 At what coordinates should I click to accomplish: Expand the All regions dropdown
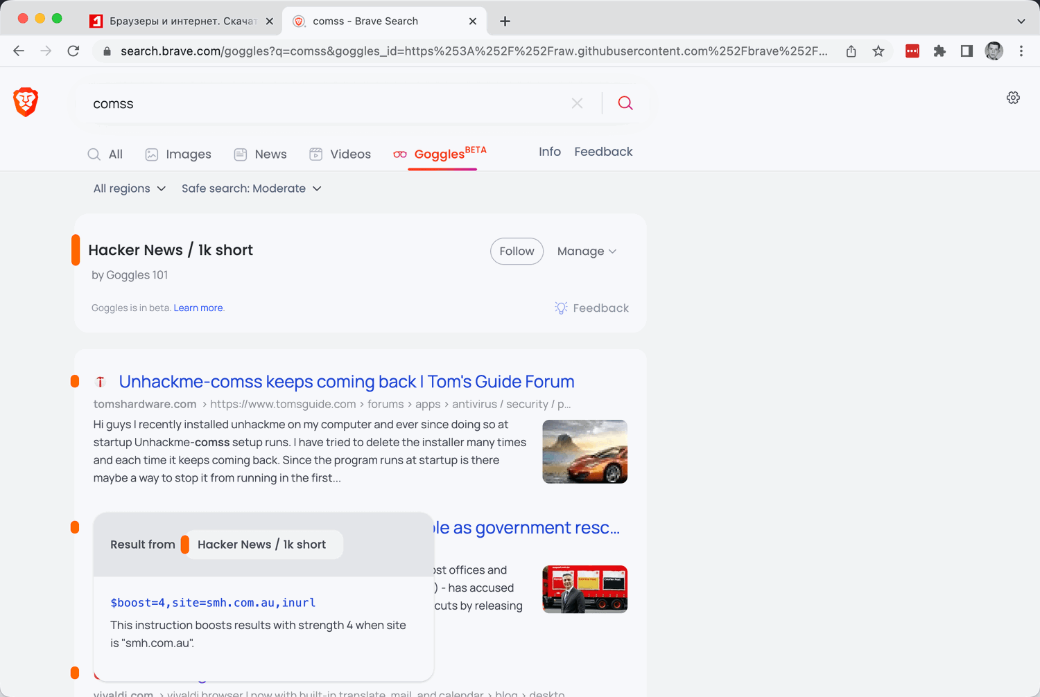tap(130, 188)
